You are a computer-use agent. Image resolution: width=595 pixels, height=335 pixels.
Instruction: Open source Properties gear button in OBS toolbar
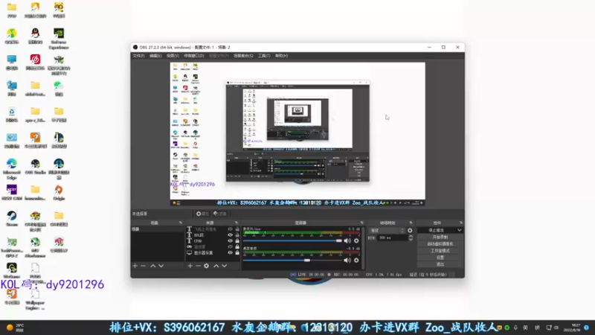(x=202, y=214)
